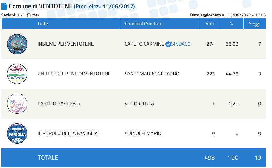Open the previous election 11/06/2017 link
The height and width of the screenshot is (168, 272).
tap(104, 6)
